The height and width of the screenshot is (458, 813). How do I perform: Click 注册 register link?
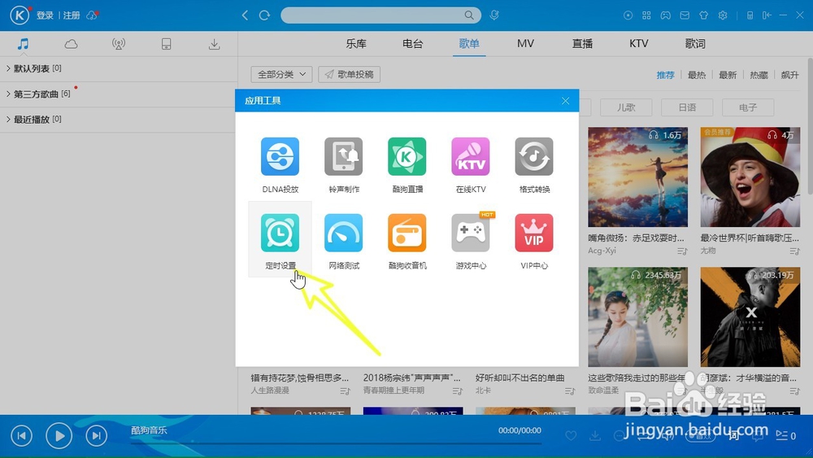point(72,15)
